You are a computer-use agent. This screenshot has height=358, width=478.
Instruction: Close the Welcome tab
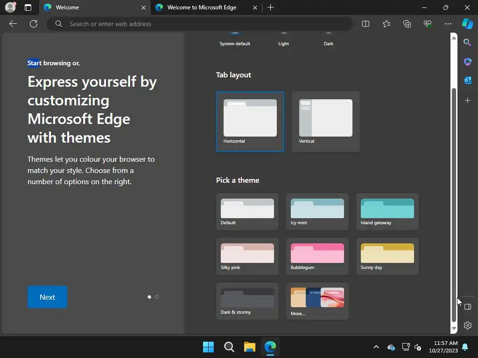[x=143, y=7]
